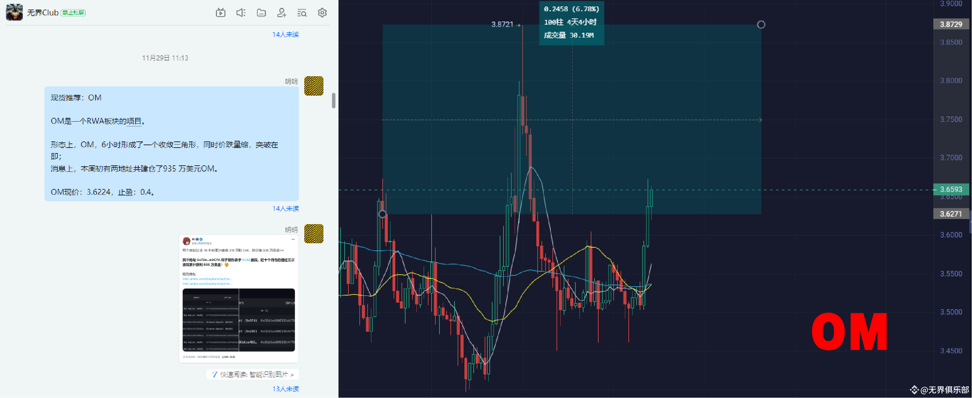
Task: Click the 无界Club group avatar
Action: [14, 12]
